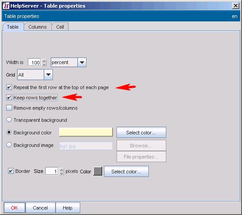Decrease the table width value

pyautogui.click(x=44, y=64)
